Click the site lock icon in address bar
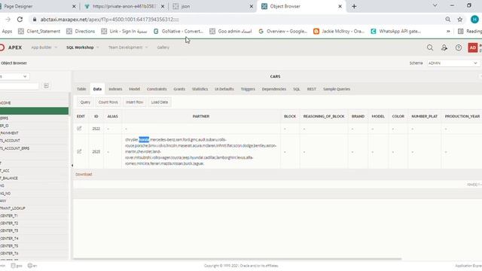 coord(35,20)
